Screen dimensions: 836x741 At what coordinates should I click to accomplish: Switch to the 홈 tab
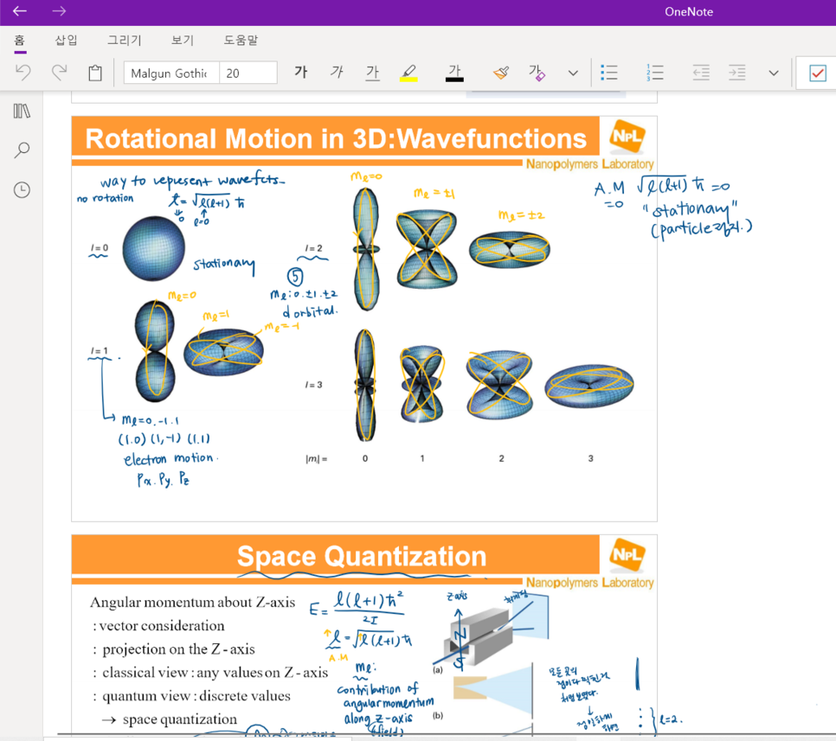[20, 40]
